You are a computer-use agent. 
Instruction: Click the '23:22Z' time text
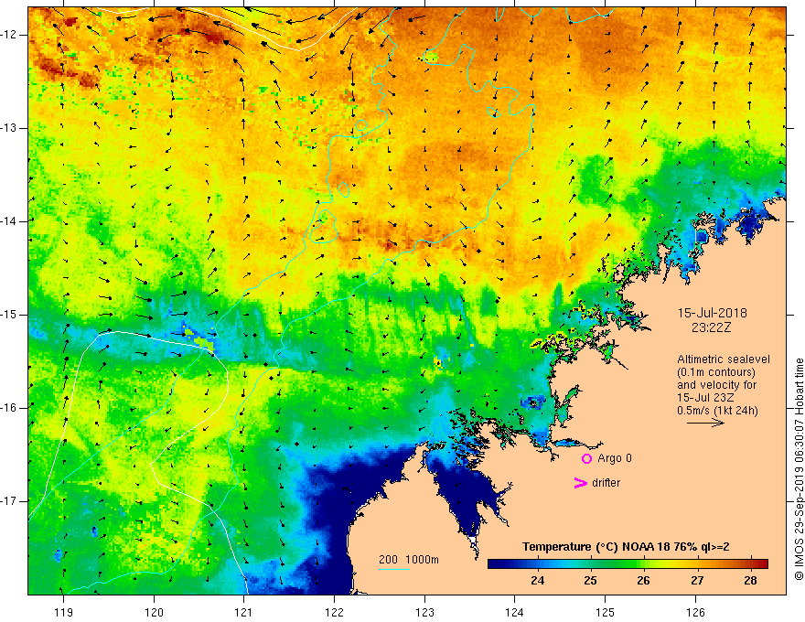coord(711,327)
